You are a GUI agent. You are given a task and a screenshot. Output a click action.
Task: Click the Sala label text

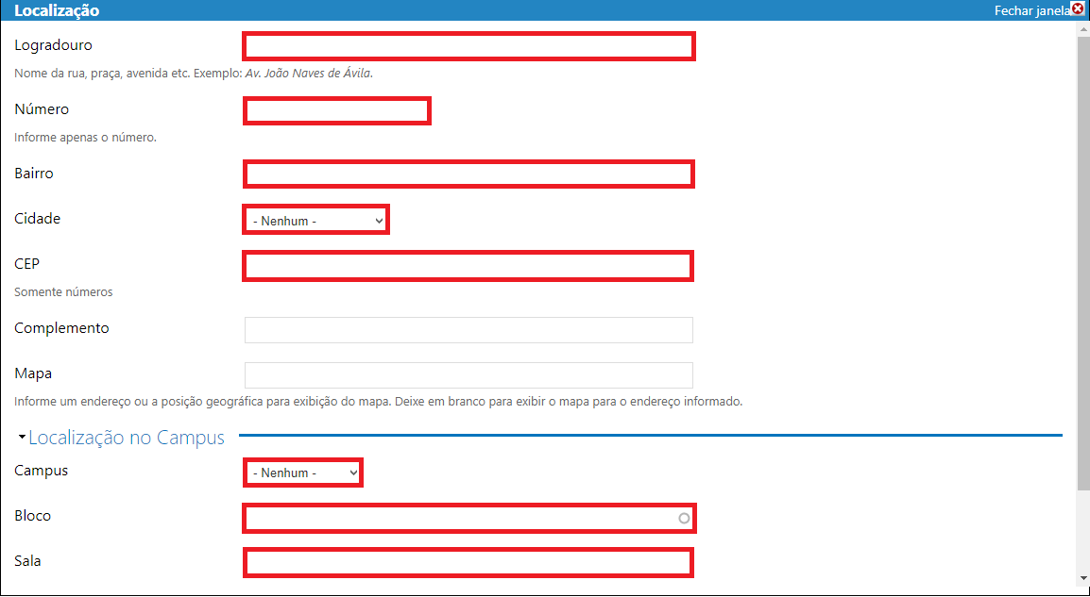click(28, 561)
